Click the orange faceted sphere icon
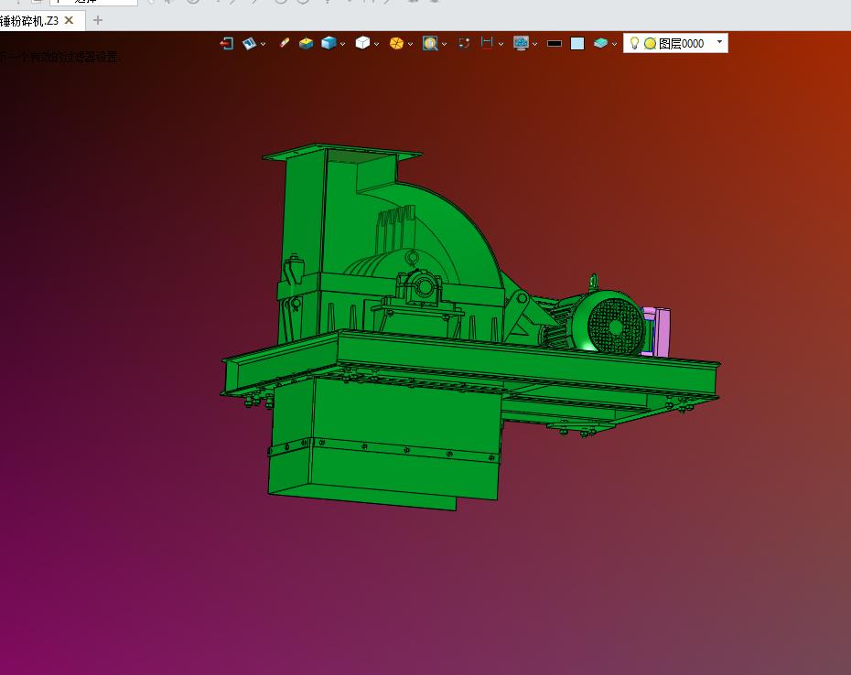This screenshot has width=851, height=675. [396, 43]
